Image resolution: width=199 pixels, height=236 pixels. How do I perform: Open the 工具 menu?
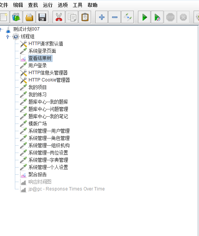(x=77, y=5)
